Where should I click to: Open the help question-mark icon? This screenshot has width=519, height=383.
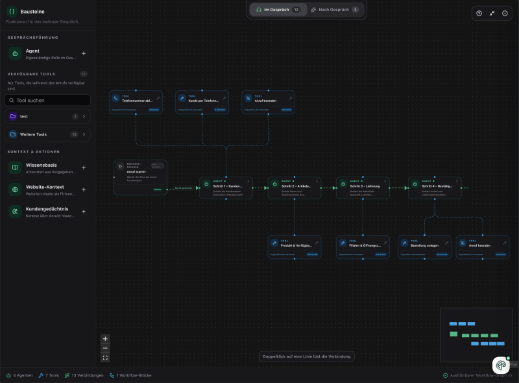[x=479, y=13]
